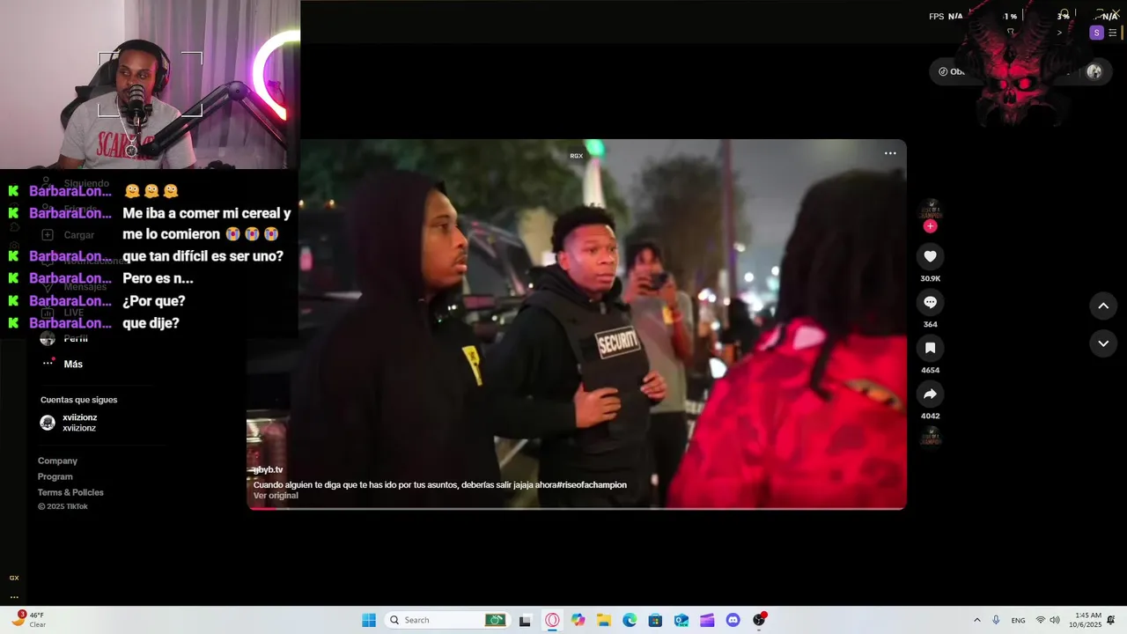1127x634 pixels.
Task: Open the weather widget showing 46°F
Action: 29,620
